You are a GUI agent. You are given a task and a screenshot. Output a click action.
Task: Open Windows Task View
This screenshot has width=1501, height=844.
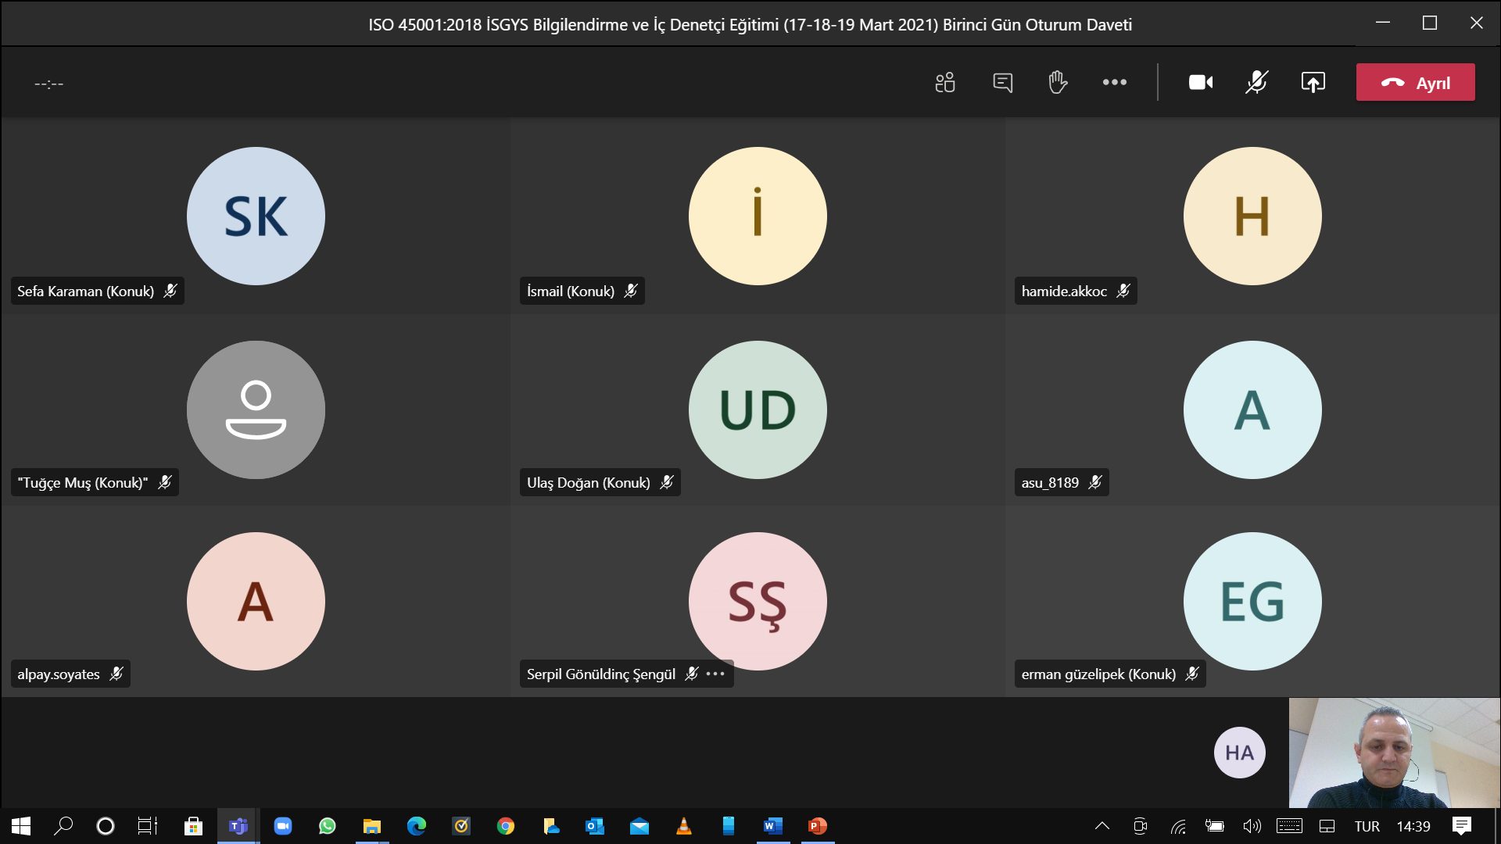click(x=148, y=826)
